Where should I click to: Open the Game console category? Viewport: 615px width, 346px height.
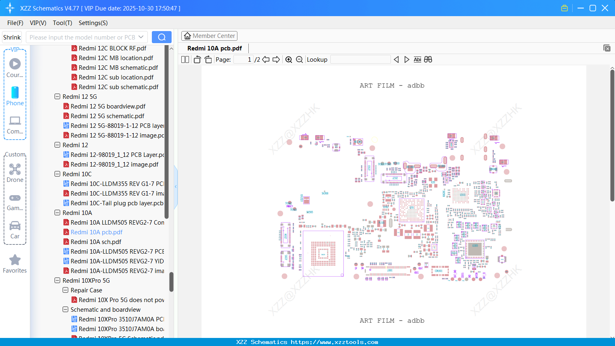pos(15,202)
